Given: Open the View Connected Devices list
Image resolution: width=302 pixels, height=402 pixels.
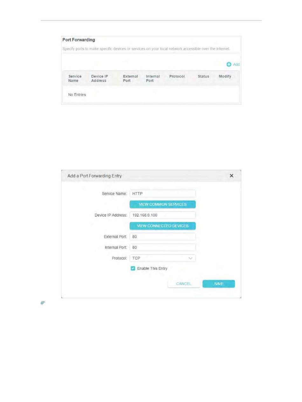Looking at the screenshot, I should click(x=162, y=226).
